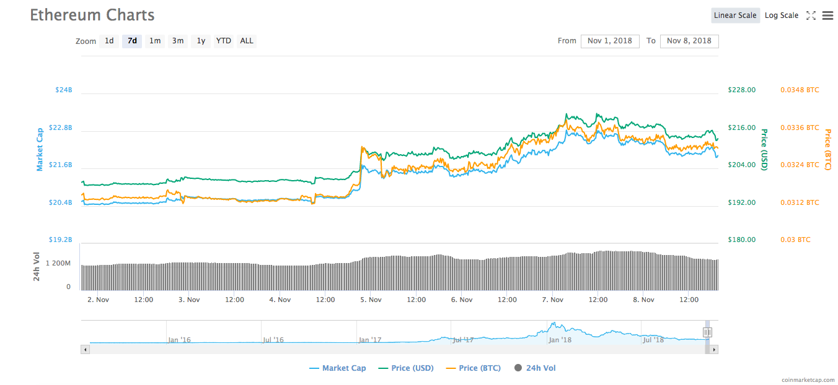Open fullscreen chart view icon
This screenshot has width=838, height=385.
pyautogui.click(x=811, y=15)
